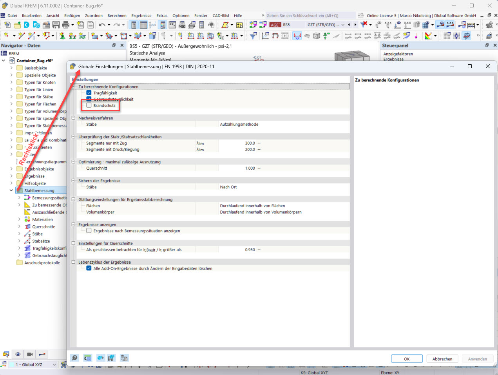Click in the keyword search field
Image resolution: width=498 pixels, height=375 pixels.
coord(310,15)
